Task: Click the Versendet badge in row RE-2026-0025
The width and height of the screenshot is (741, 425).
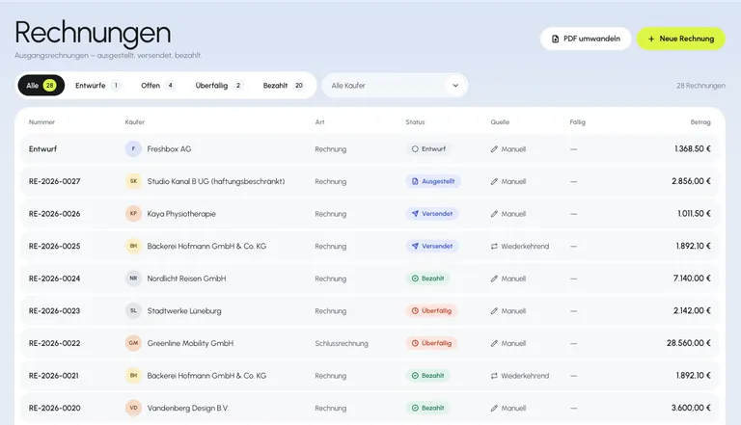Action: click(x=432, y=246)
